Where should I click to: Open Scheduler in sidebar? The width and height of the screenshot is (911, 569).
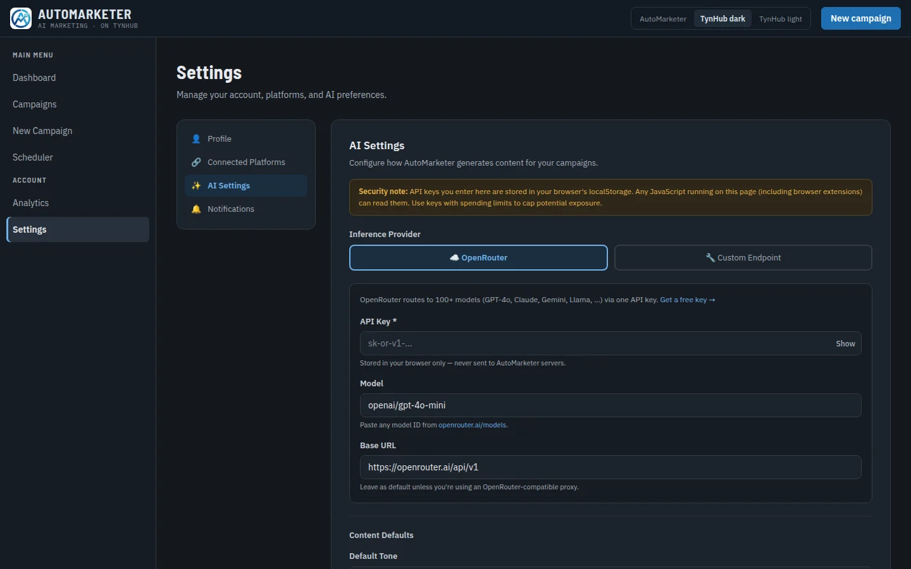coord(78,157)
